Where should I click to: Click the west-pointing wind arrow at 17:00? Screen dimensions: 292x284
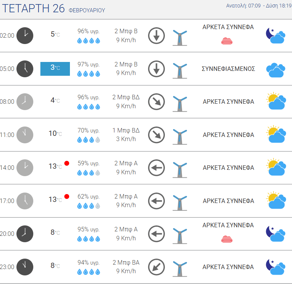click(156, 201)
